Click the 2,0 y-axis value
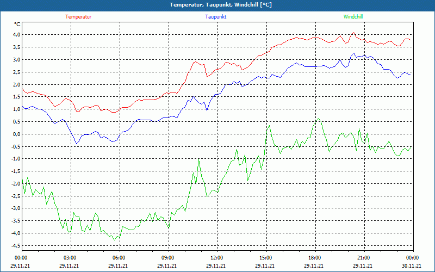 click(x=17, y=85)
